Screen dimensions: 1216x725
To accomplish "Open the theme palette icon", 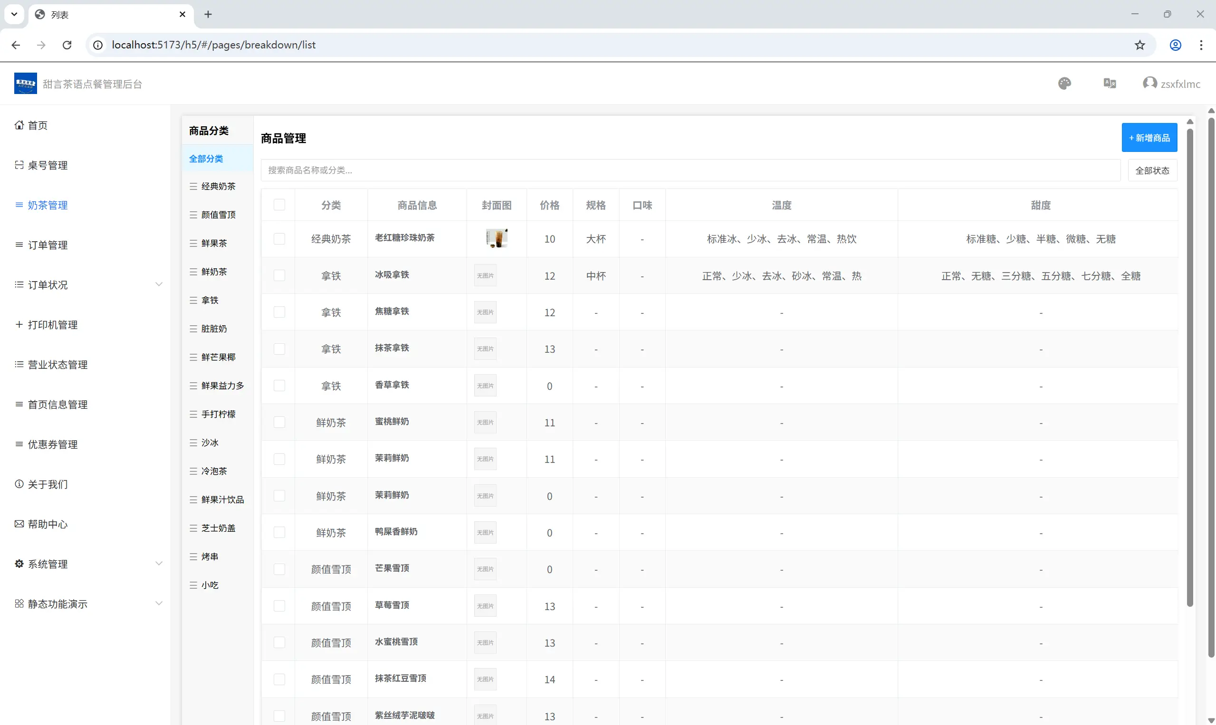I will pos(1064,84).
